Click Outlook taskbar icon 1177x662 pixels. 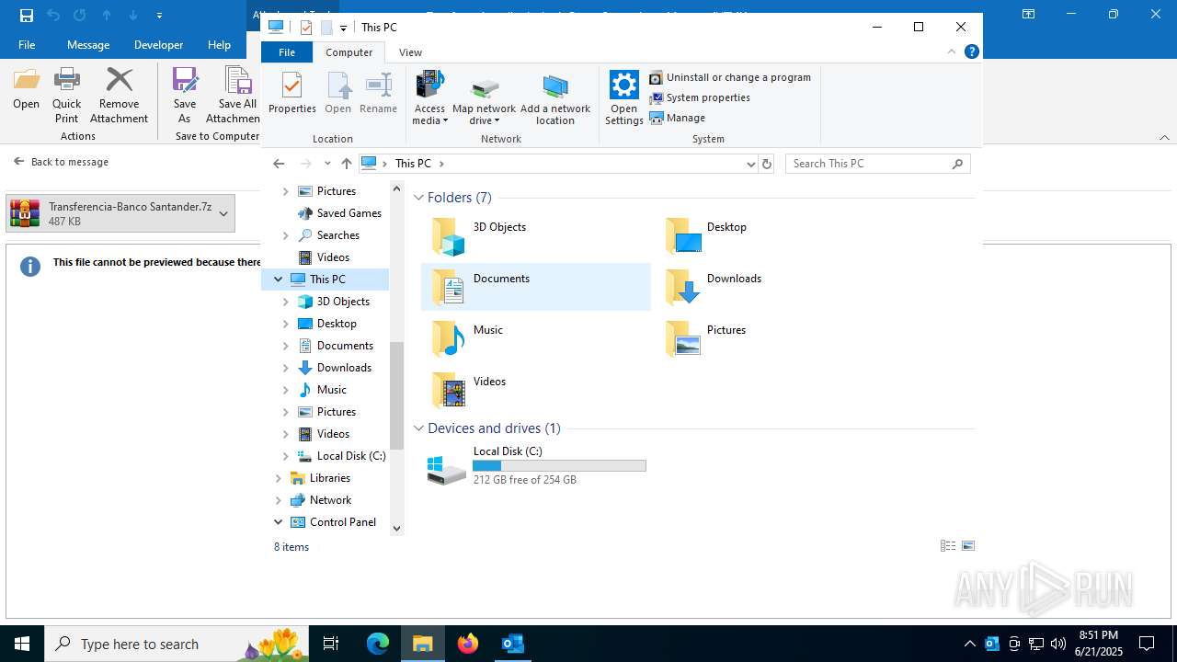pyautogui.click(x=512, y=644)
